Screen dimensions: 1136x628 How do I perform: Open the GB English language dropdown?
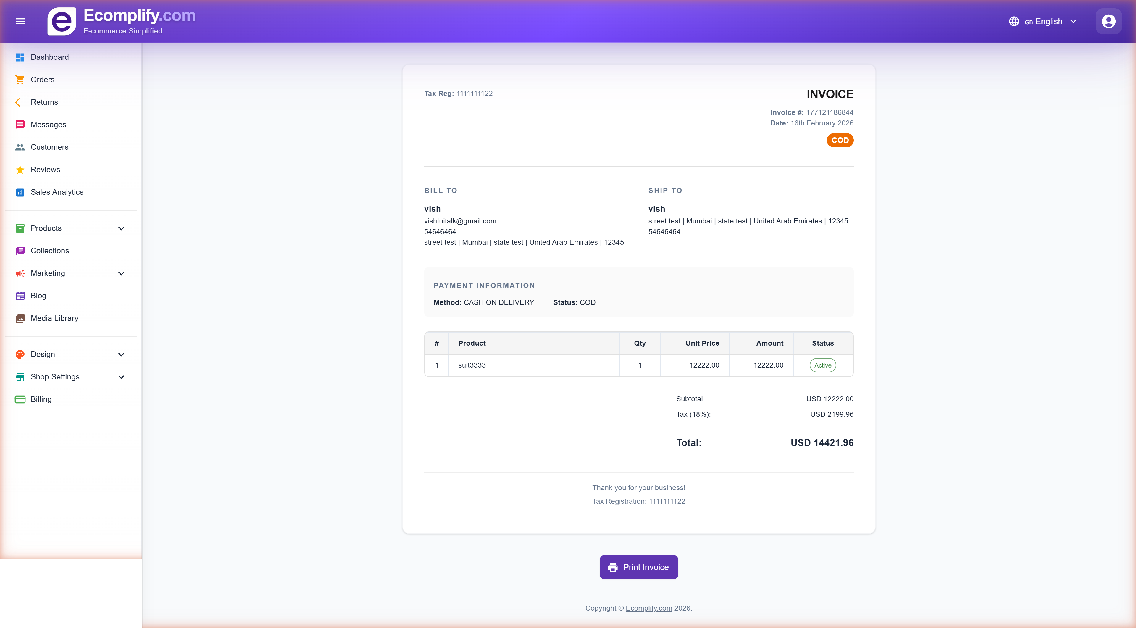1043,21
